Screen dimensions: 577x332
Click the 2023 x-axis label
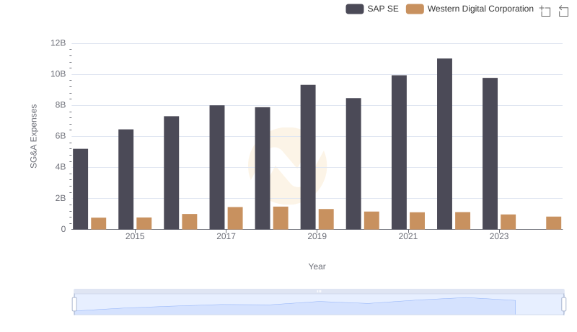[x=499, y=236]
